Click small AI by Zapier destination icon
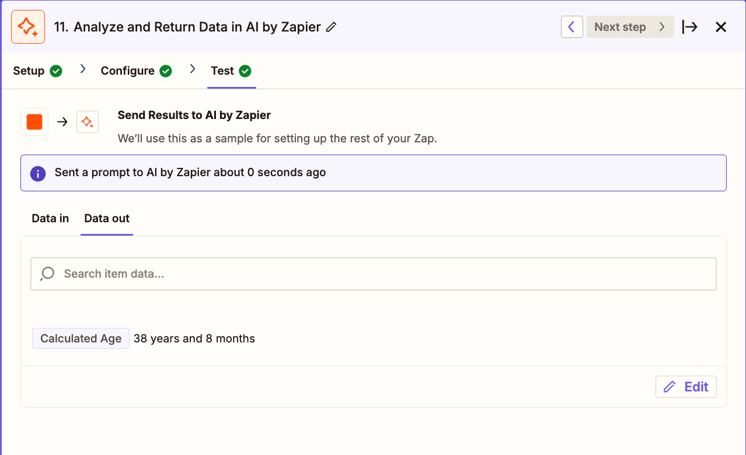The width and height of the screenshot is (746, 455). point(88,122)
